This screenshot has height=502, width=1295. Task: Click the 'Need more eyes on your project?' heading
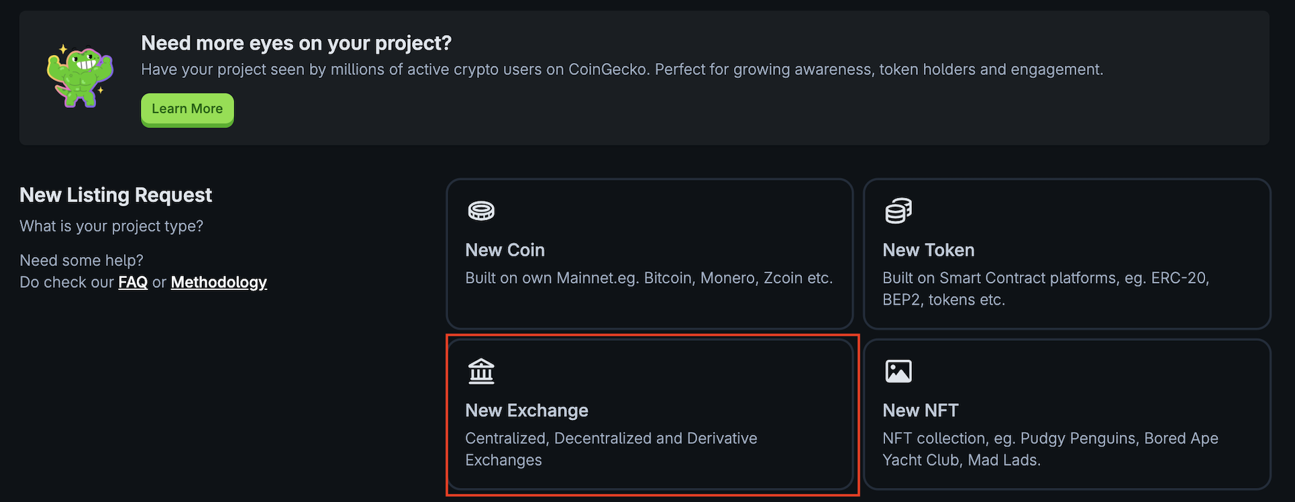296,44
